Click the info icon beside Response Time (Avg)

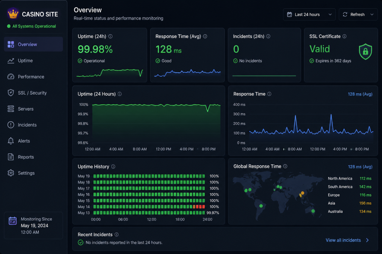pyautogui.click(x=205, y=36)
